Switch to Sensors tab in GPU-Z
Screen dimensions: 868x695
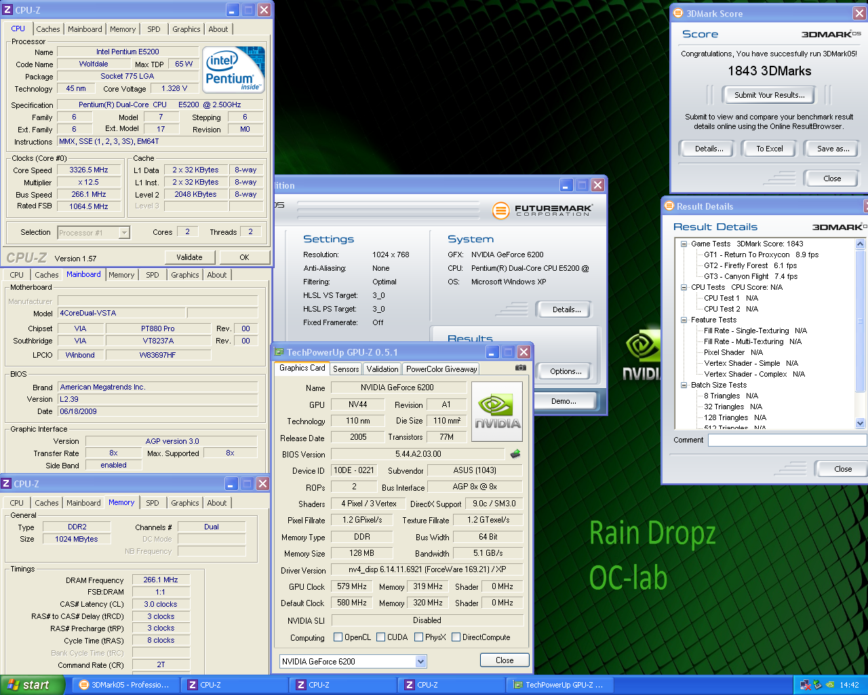(346, 369)
